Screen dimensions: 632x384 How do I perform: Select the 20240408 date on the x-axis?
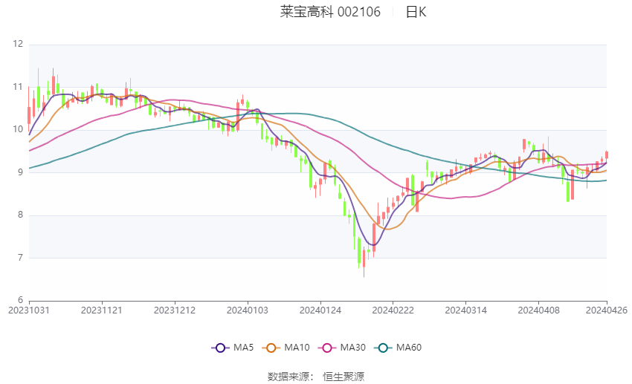[537, 310]
